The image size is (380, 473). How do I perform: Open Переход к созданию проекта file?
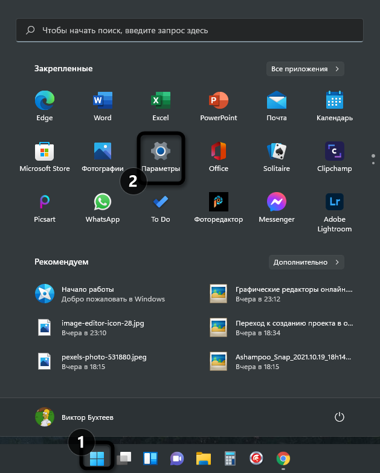click(x=281, y=327)
